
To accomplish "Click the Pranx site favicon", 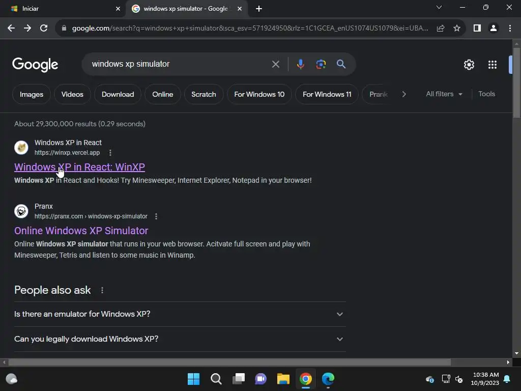I will (21, 211).
